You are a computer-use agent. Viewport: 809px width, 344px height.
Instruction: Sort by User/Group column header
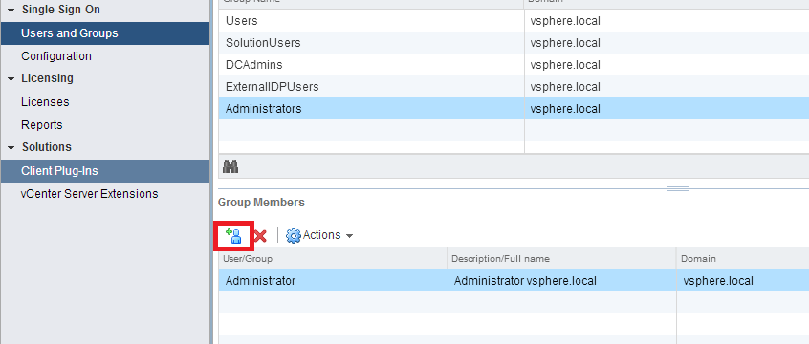click(333, 258)
